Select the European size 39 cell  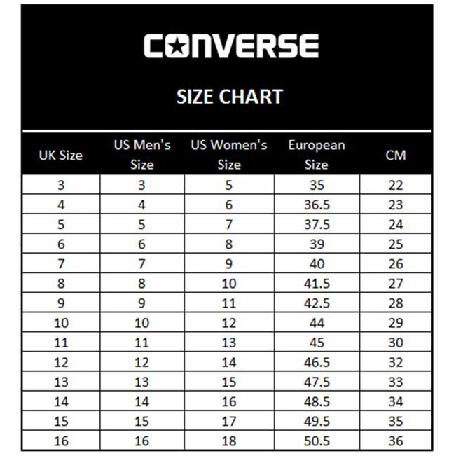click(317, 244)
